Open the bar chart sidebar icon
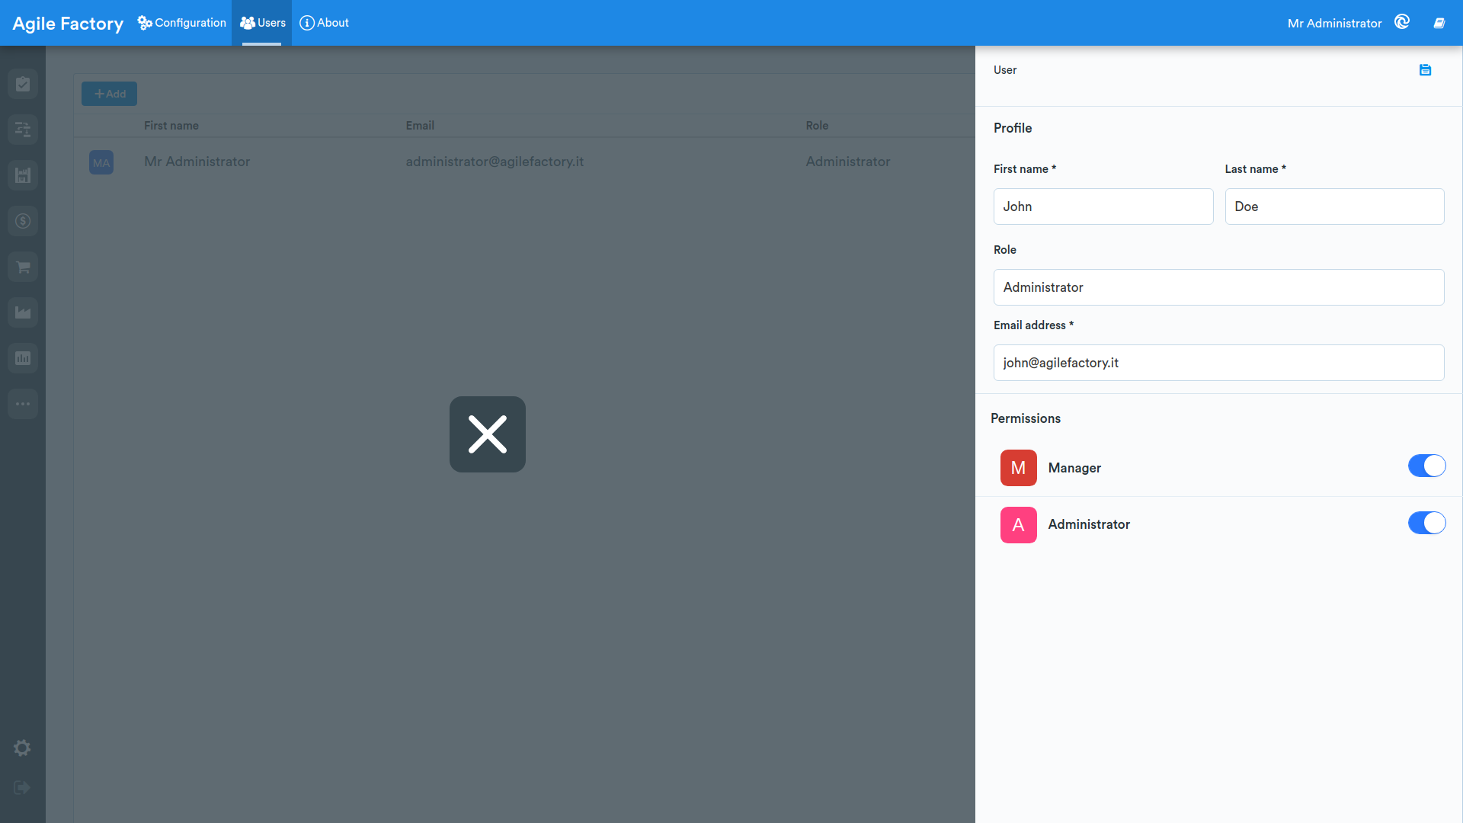Viewport: 1463px width, 823px height. tap(23, 358)
